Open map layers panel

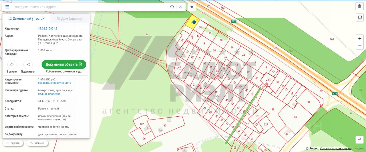tap(359, 6)
